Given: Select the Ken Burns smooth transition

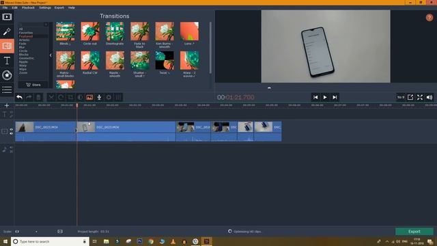Looking at the screenshot, I should tap(165, 31).
